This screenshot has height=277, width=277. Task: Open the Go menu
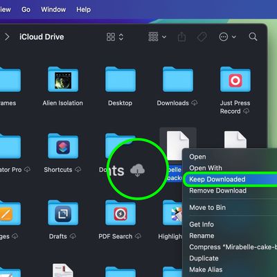pos(26,10)
